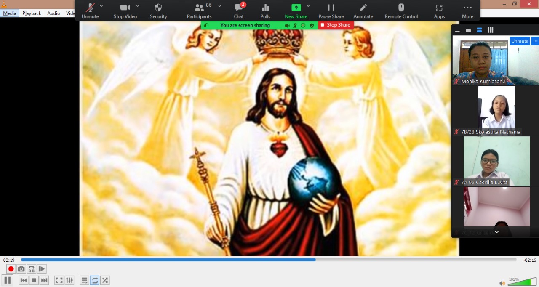Open the Security shield options
This screenshot has width=539, height=287.
coord(158,11)
